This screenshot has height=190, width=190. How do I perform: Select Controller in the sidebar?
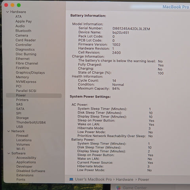pyautogui.click(x=24, y=45)
